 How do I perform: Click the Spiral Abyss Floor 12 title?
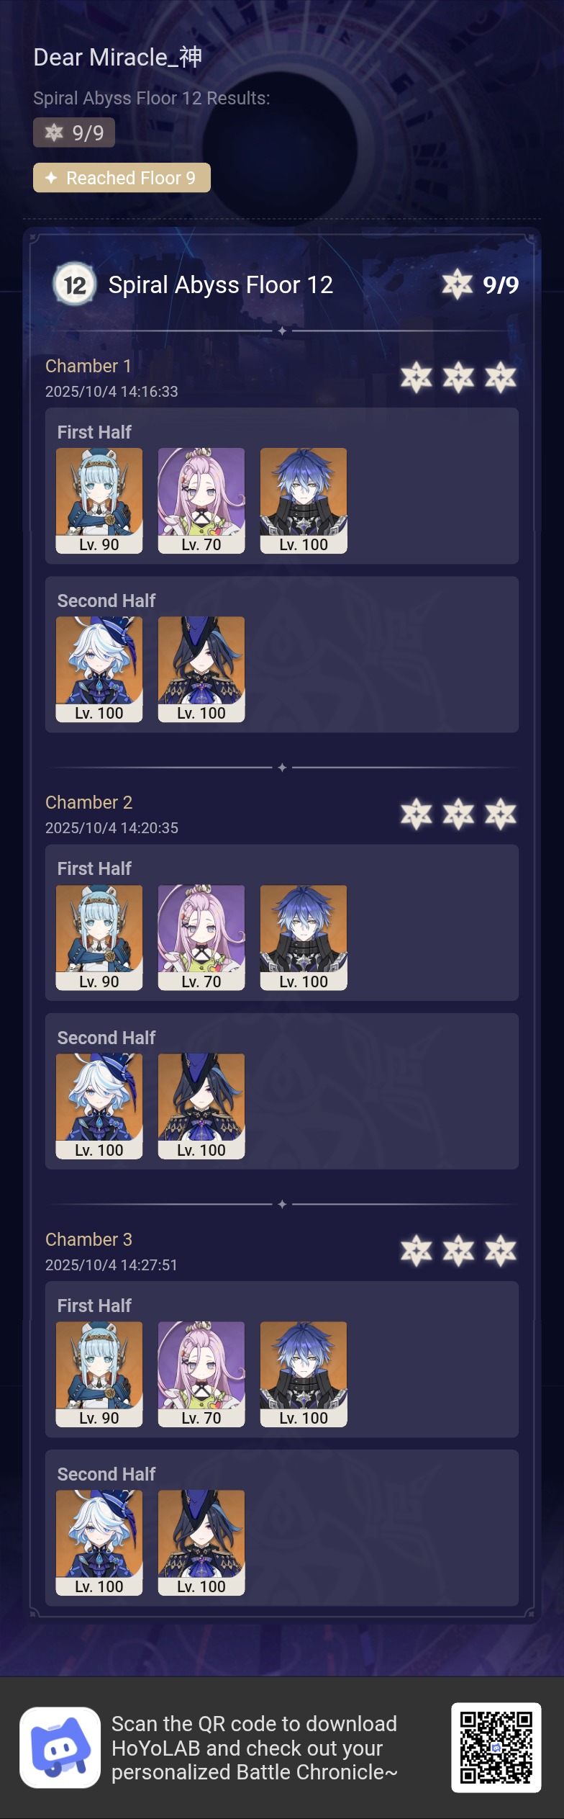pyautogui.click(x=220, y=284)
